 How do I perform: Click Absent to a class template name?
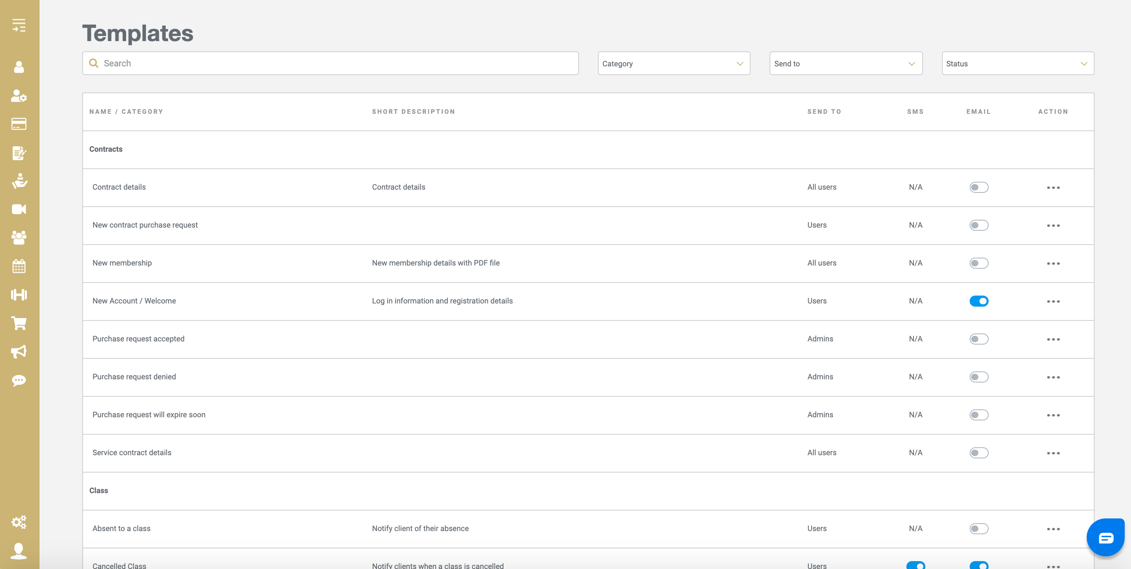click(x=121, y=529)
